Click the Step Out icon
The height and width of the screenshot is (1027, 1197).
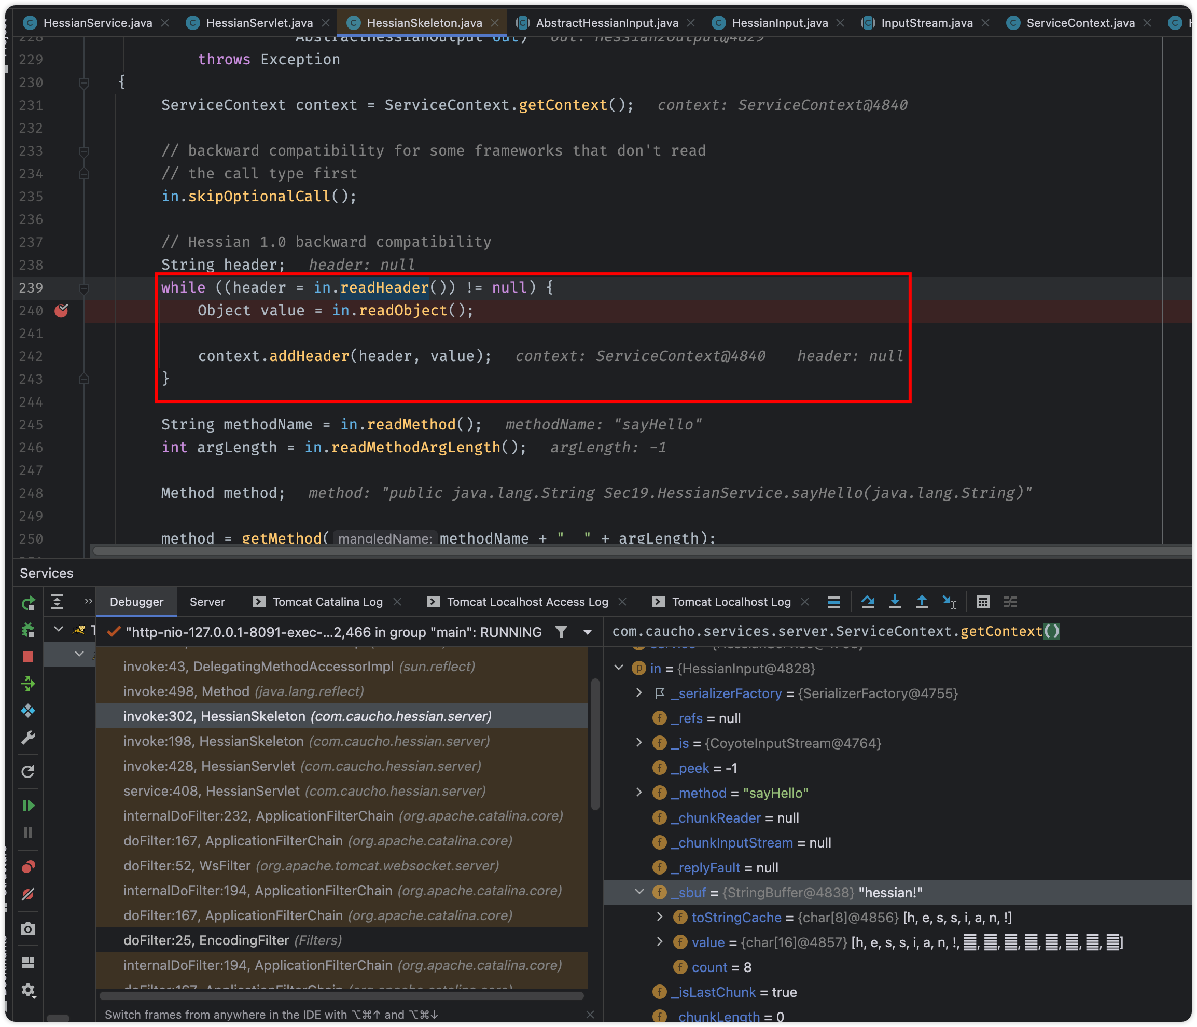click(x=922, y=602)
